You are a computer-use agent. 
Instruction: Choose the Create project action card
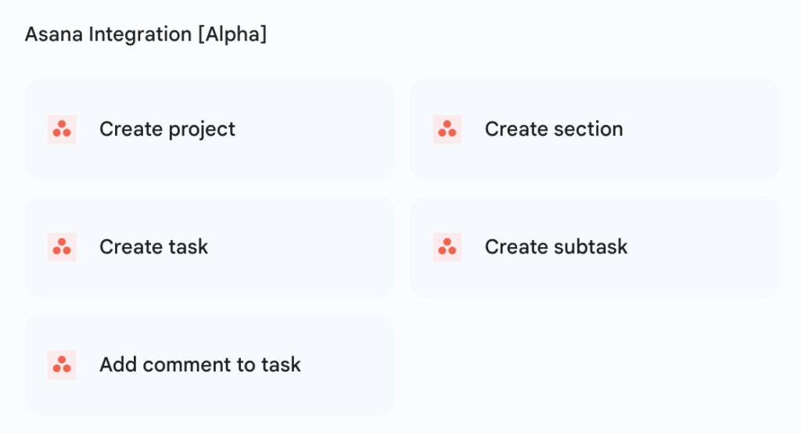210,130
